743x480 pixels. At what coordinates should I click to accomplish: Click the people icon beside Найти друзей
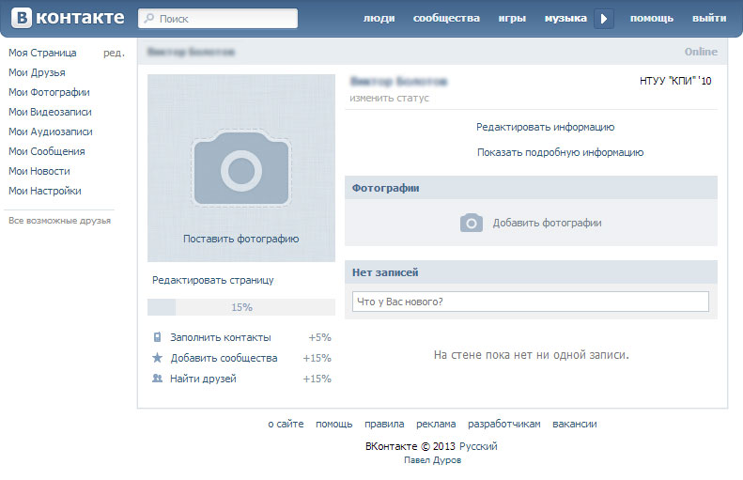click(157, 379)
